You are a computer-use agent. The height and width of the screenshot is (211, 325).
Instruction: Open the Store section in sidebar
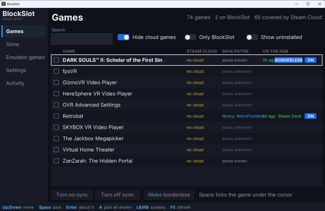24,44
